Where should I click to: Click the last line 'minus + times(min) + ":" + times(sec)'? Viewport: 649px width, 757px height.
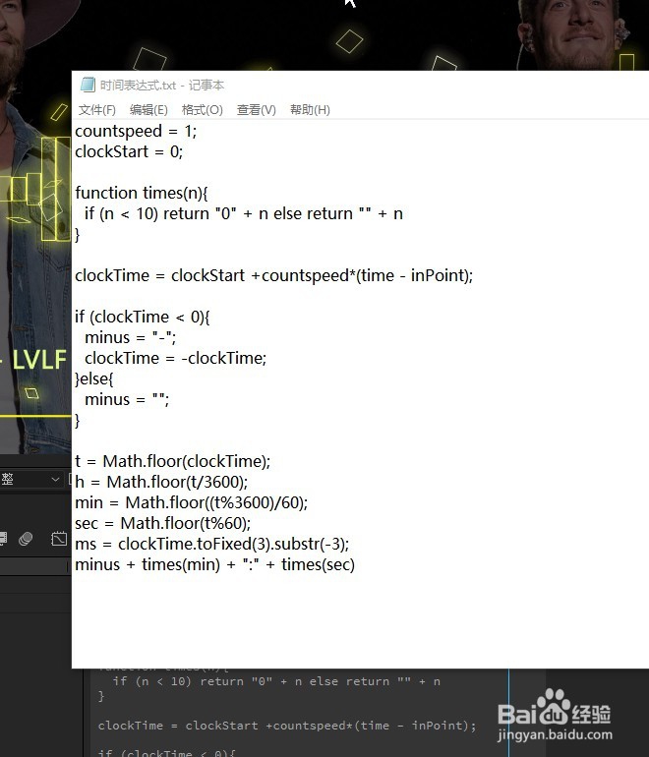(215, 565)
